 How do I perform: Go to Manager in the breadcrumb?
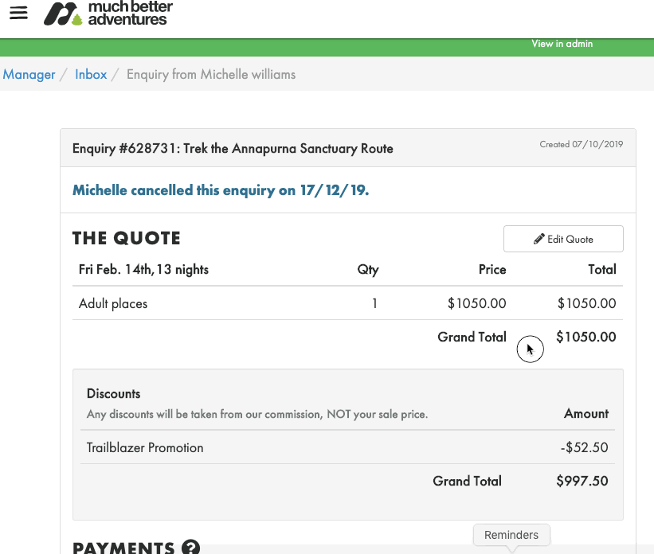(x=29, y=74)
